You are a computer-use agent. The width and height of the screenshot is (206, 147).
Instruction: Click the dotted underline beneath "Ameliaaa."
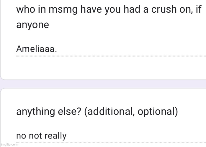point(111,56)
